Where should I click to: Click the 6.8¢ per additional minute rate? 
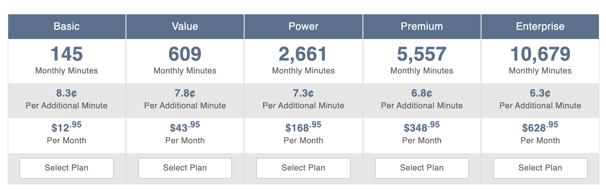coord(422,93)
